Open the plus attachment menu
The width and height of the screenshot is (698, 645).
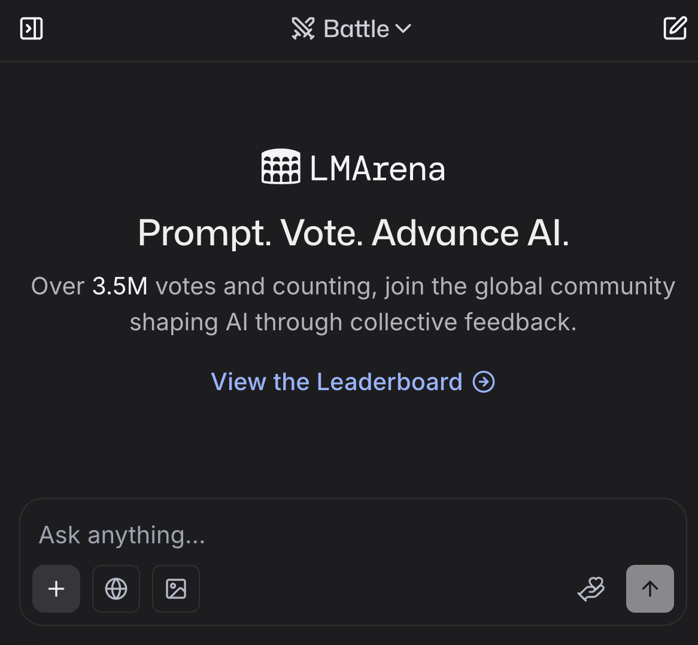pyautogui.click(x=56, y=589)
